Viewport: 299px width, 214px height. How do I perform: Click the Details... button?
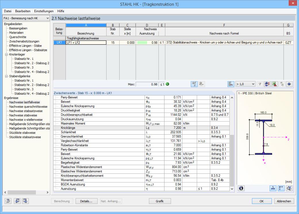(86, 201)
